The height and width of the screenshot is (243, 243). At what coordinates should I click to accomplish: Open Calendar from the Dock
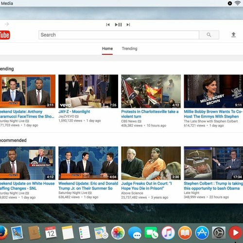point(51,233)
